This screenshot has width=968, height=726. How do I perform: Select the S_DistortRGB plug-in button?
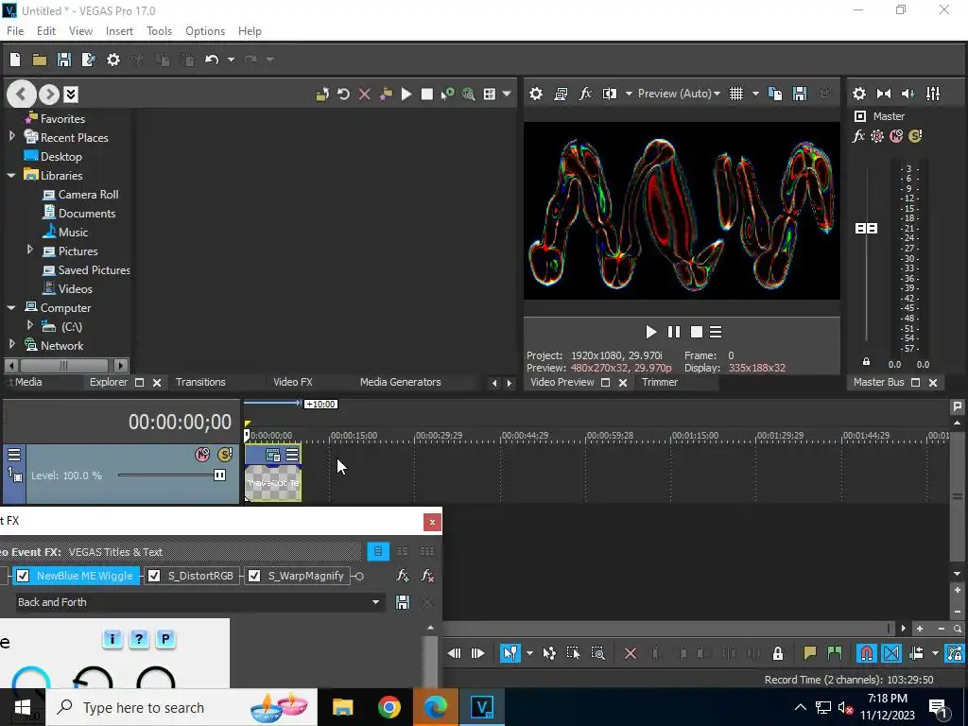[x=200, y=576]
